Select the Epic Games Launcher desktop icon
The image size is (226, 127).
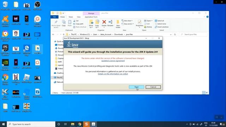click(x=5, y=50)
